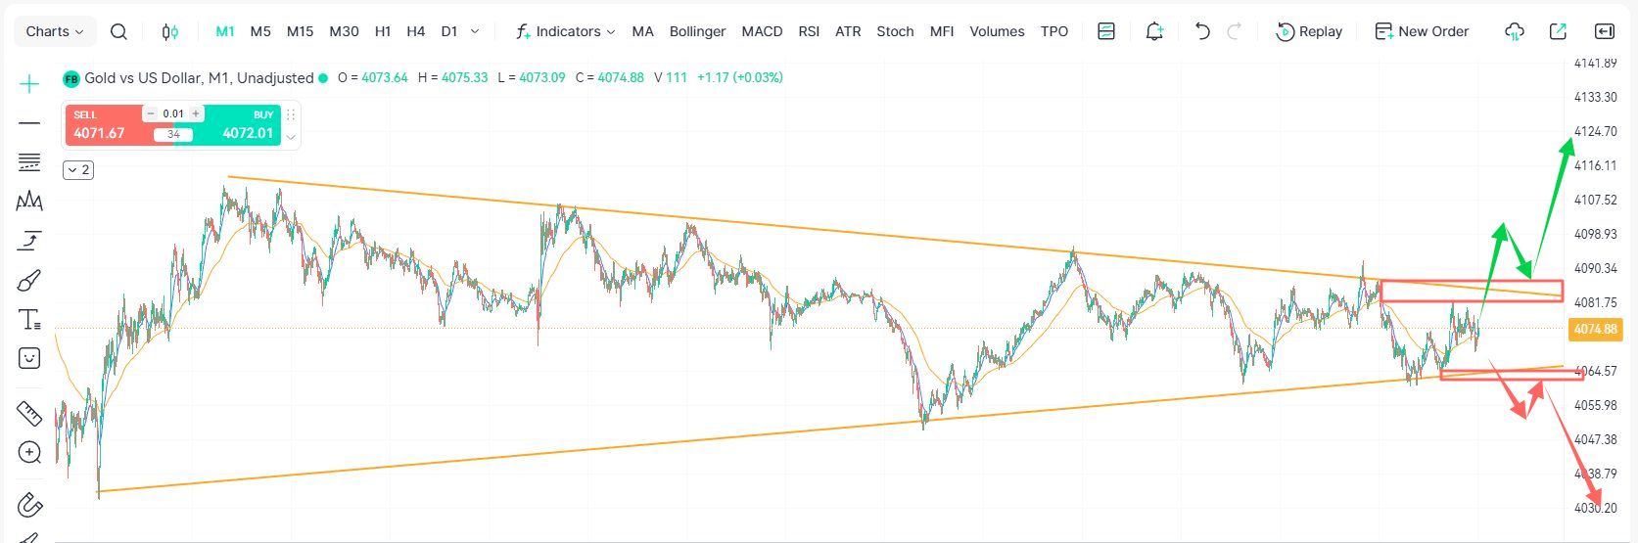Switch to the M15 timeframe
The height and width of the screenshot is (543, 1638).
[x=300, y=31]
